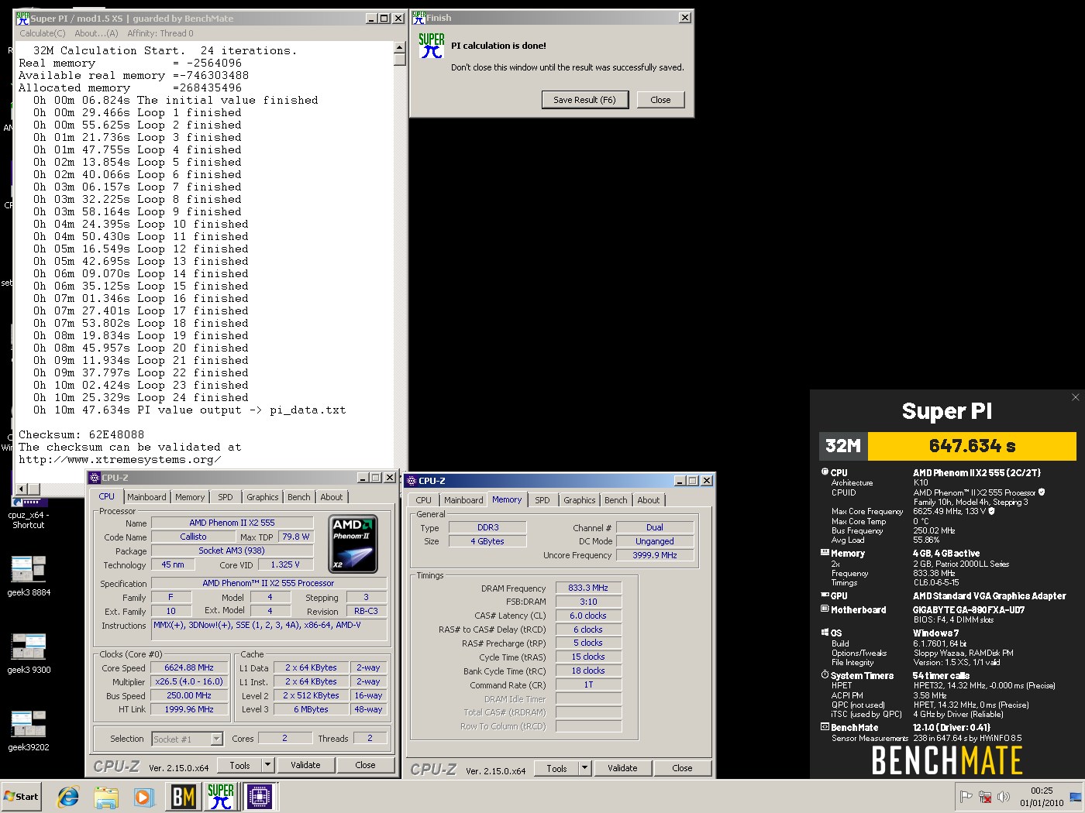Click Action Center flag tray icon
Screen dimensions: 1085x813
coord(966,797)
